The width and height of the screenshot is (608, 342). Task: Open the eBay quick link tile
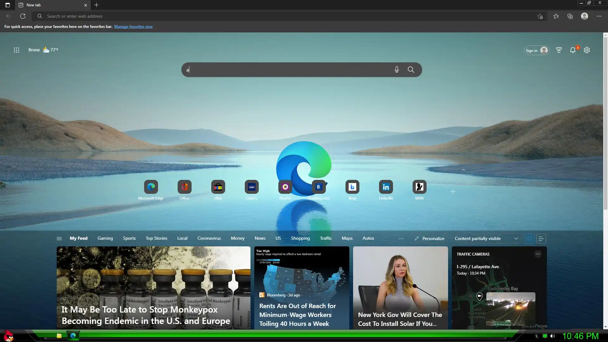218,187
